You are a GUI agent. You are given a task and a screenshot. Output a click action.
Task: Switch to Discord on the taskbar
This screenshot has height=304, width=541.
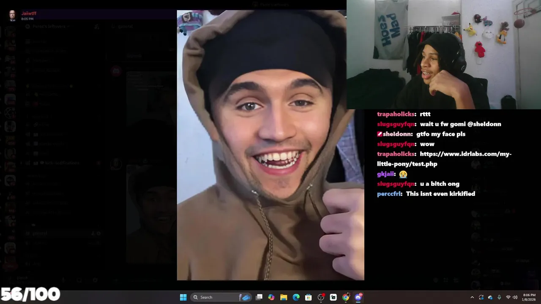click(358, 297)
